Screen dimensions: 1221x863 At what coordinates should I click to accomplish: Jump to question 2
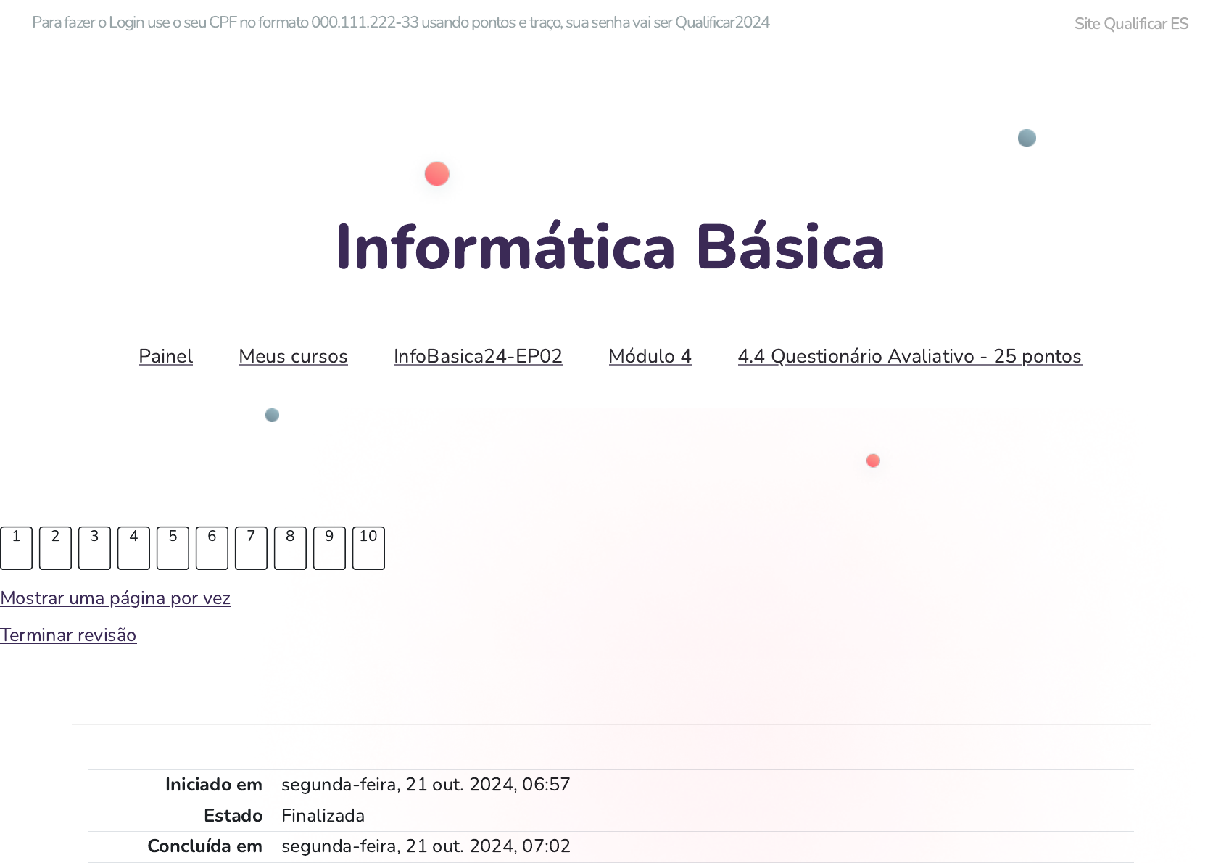point(55,548)
